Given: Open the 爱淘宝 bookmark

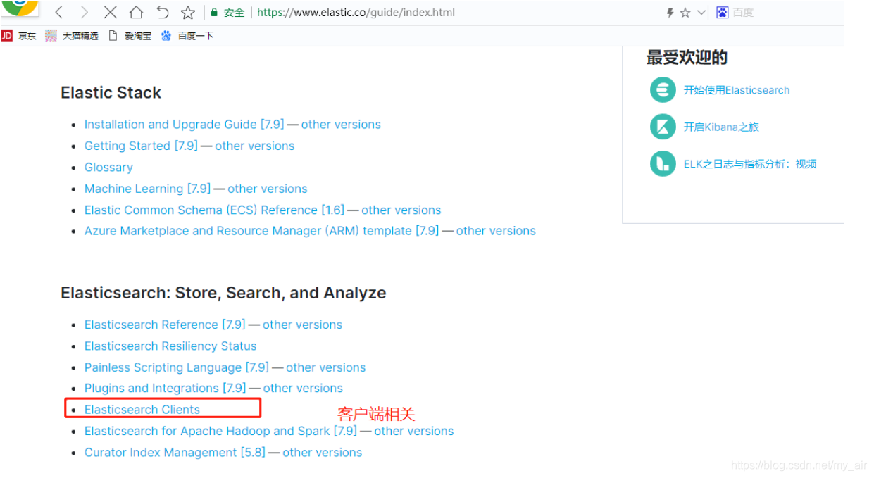Looking at the screenshot, I should click(x=130, y=36).
